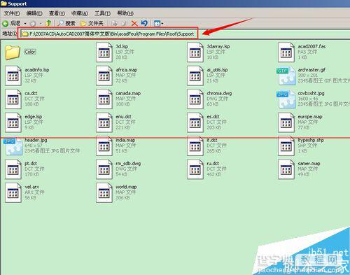The image size is (350, 275).
Task: Click the Undo toolbar button
Action: [144, 23]
